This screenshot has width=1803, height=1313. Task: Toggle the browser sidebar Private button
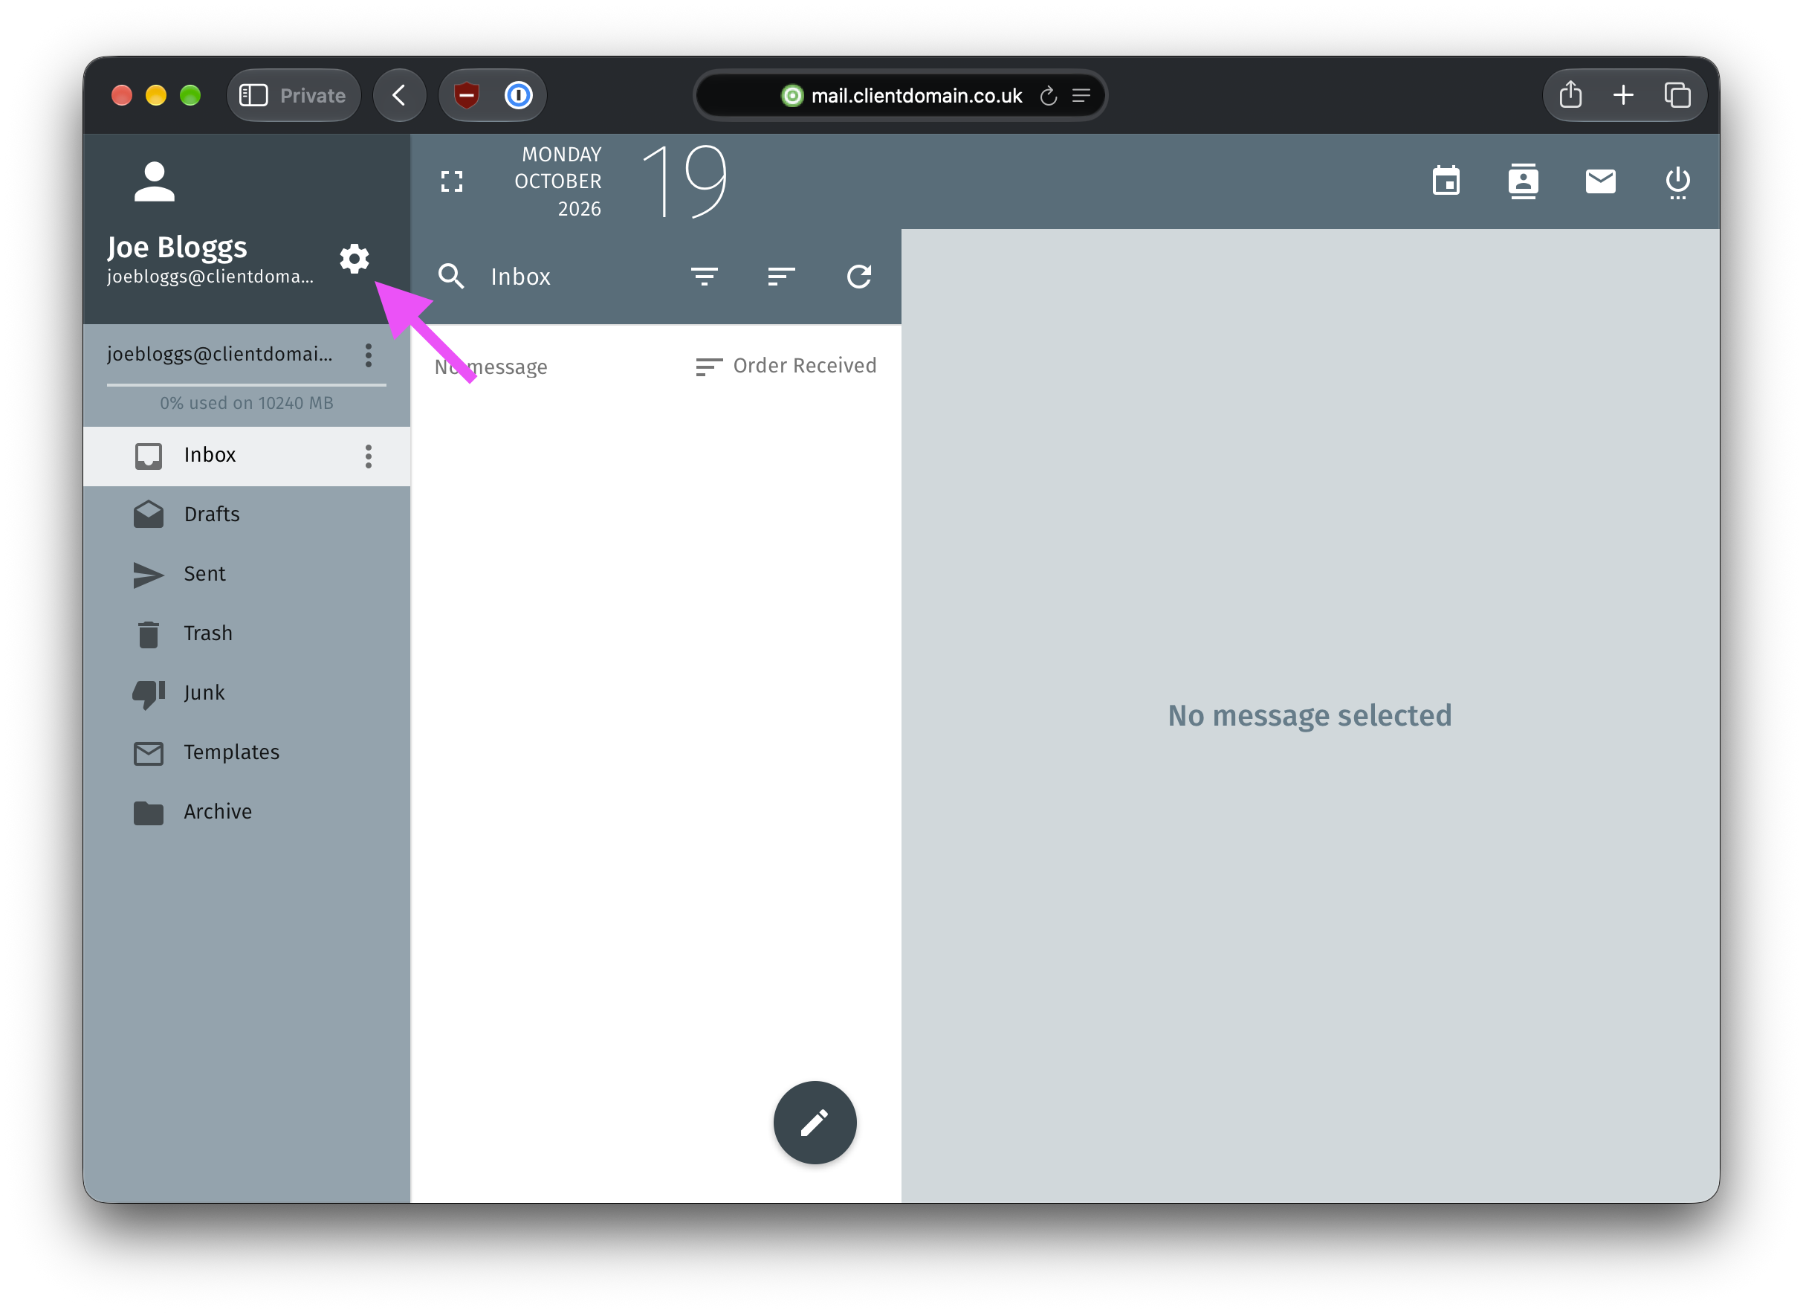point(293,95)
